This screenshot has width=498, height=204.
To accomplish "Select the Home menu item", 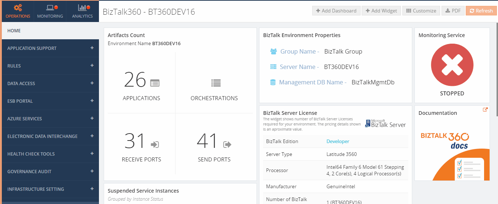I will pos(50,30).
